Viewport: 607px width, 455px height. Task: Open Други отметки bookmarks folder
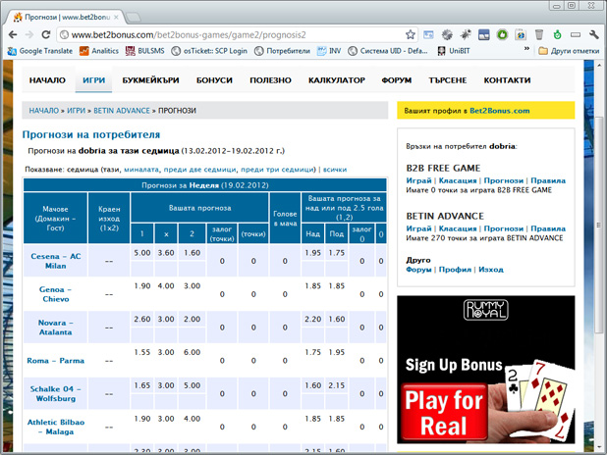(x=569, y=51)
